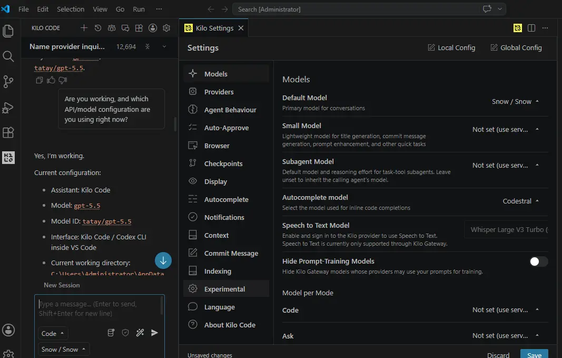Open the Subagent Model dropdown

coord(505,166)
